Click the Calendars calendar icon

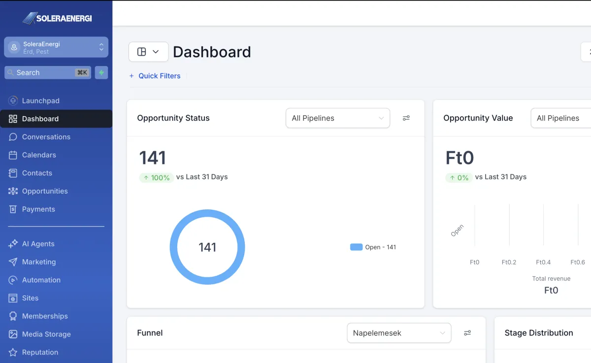click(x=13, y=155)
